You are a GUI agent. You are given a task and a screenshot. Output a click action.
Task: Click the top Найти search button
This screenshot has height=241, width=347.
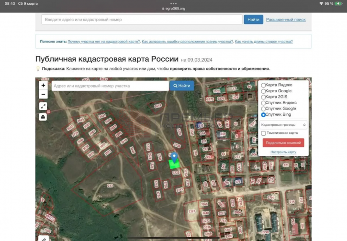tap(253, 20)
